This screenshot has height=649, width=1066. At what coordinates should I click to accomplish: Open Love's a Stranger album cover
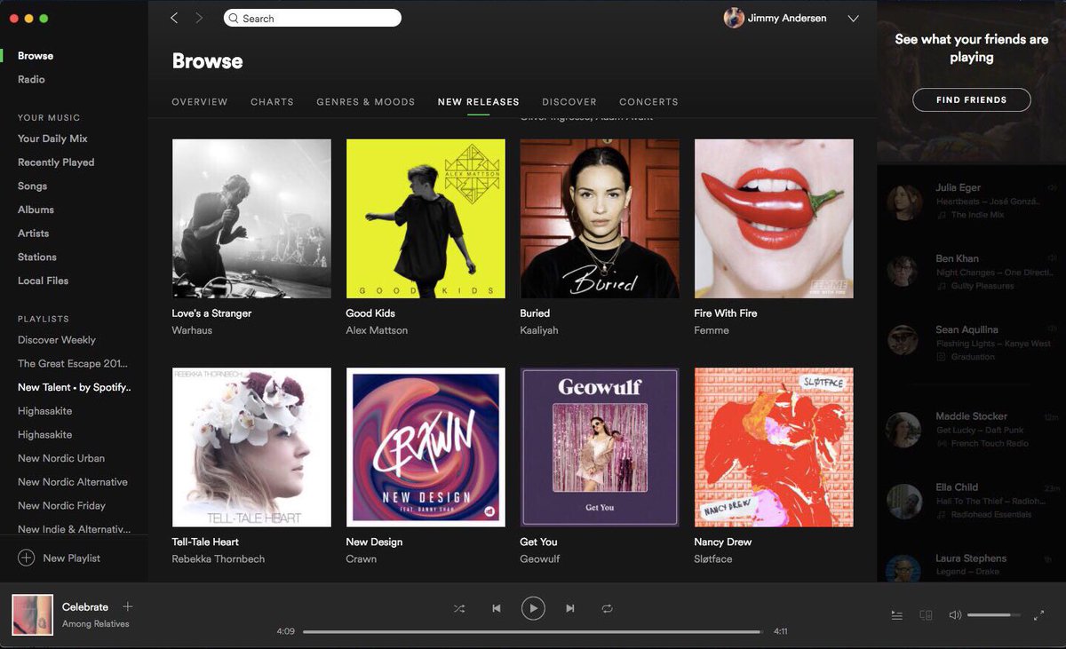point(251,218)
